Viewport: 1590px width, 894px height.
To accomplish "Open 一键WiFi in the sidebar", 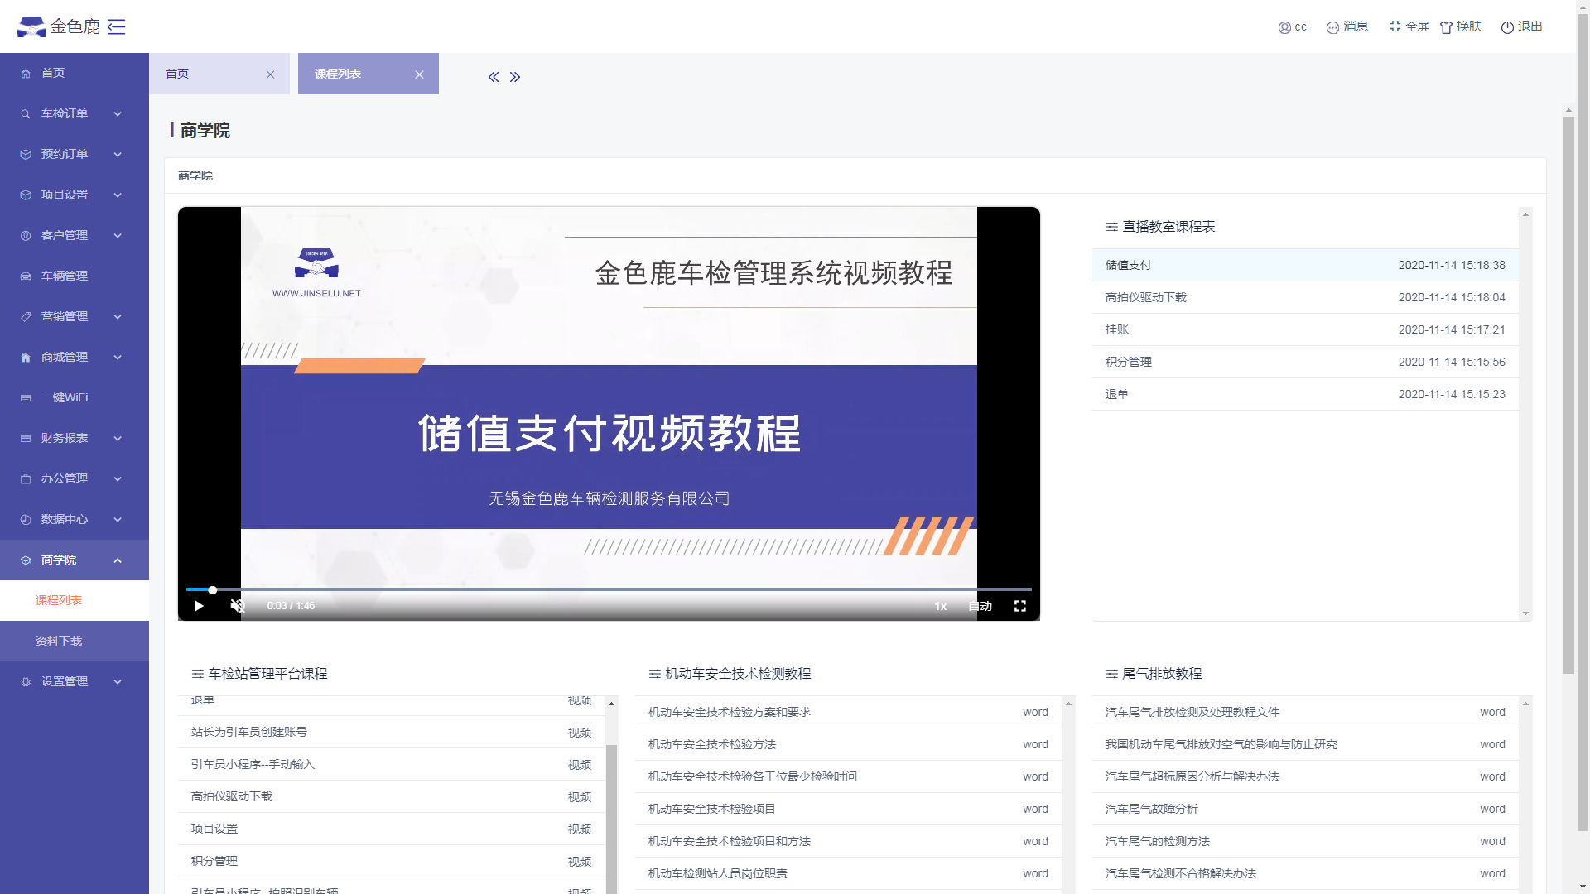I will (x=75, y=397).
